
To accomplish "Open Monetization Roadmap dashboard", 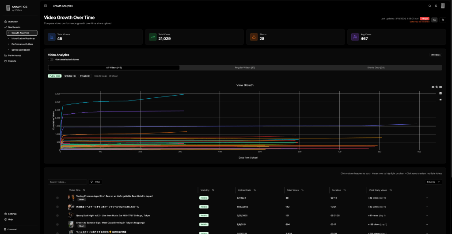I will (x=23, y=38).
